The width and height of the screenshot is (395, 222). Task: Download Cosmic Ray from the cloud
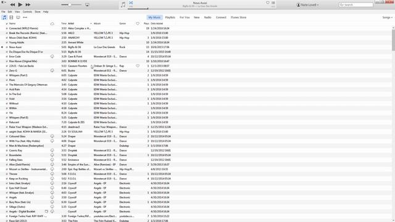click(x=52, y=150)
